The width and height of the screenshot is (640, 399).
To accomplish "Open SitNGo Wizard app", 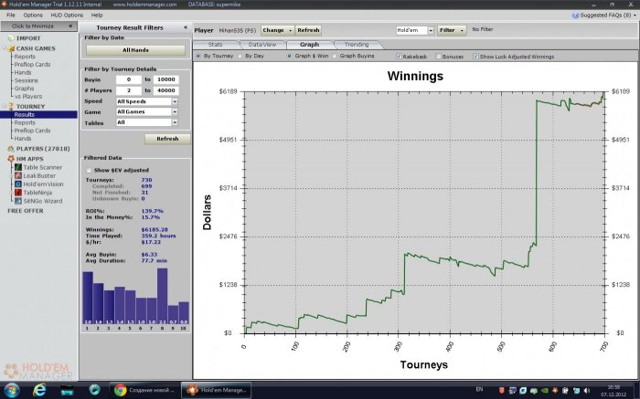I will point(38,201).
